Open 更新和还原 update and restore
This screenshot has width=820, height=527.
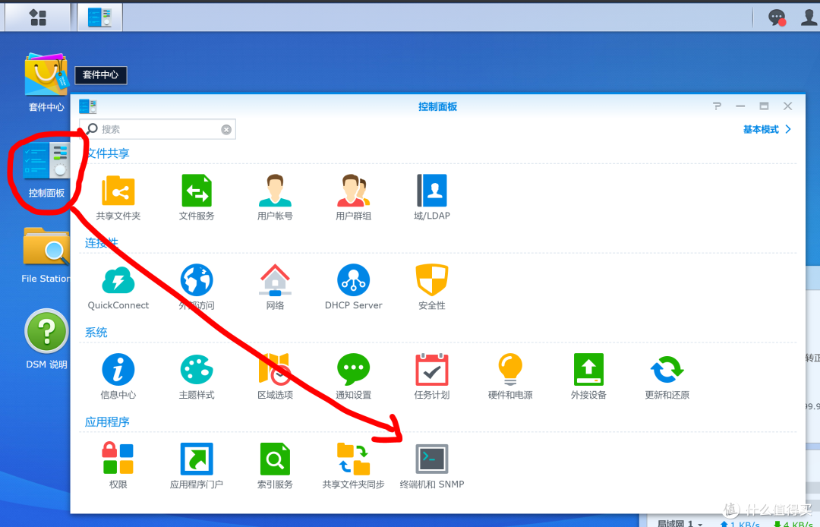click(x=667, y=377)
